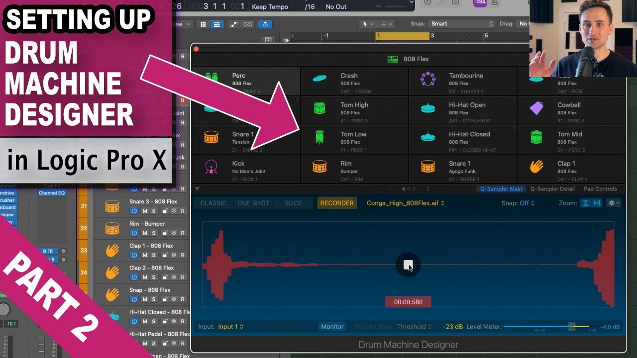Enable horizontal zoom in the sampler

(597, 203)
